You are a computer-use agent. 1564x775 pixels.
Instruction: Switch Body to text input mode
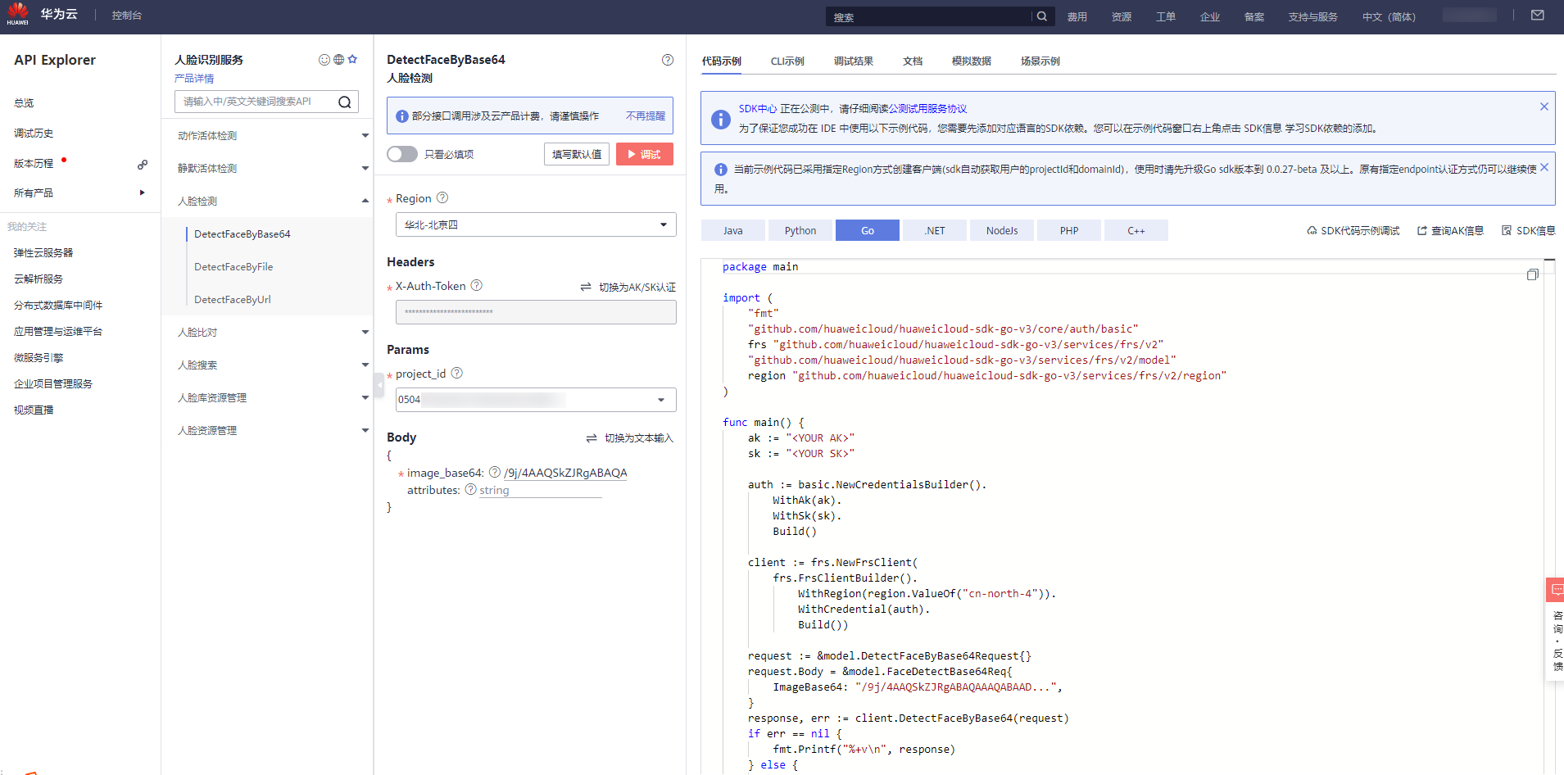coord(630,438)
